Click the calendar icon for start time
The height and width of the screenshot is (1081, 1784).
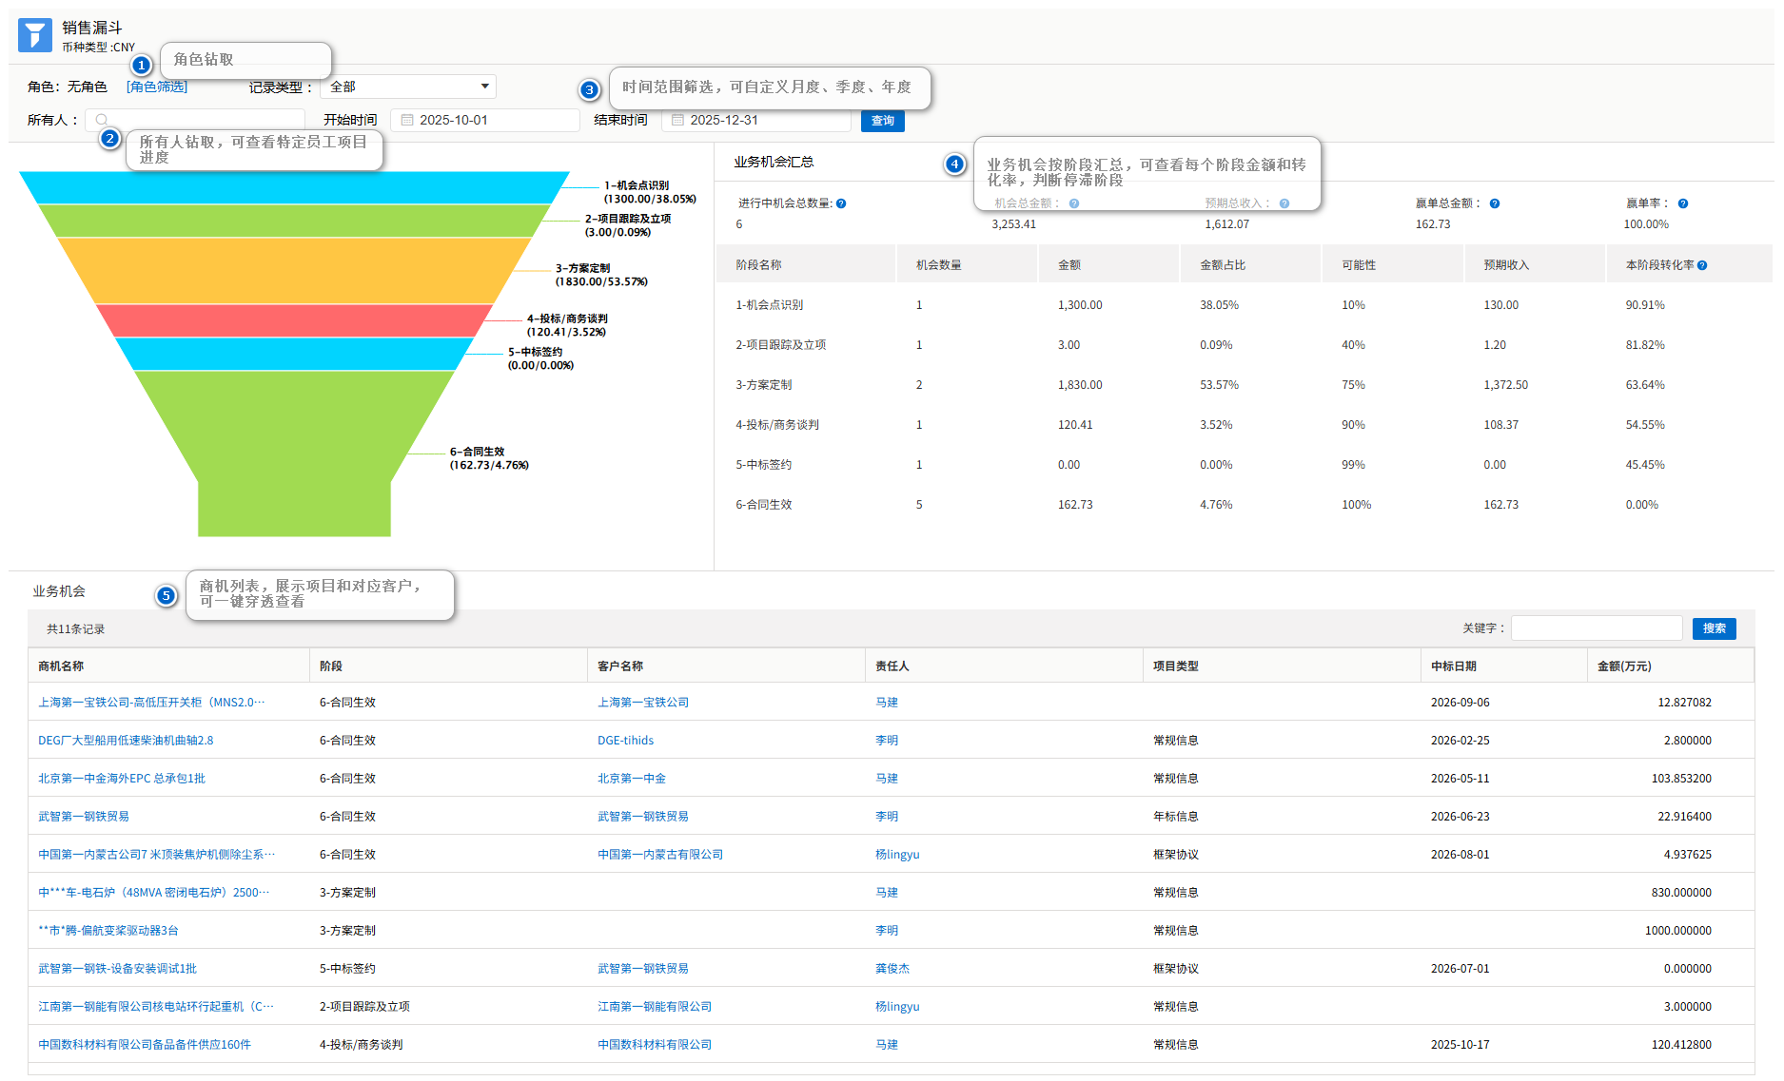click(x=407, y=120)
